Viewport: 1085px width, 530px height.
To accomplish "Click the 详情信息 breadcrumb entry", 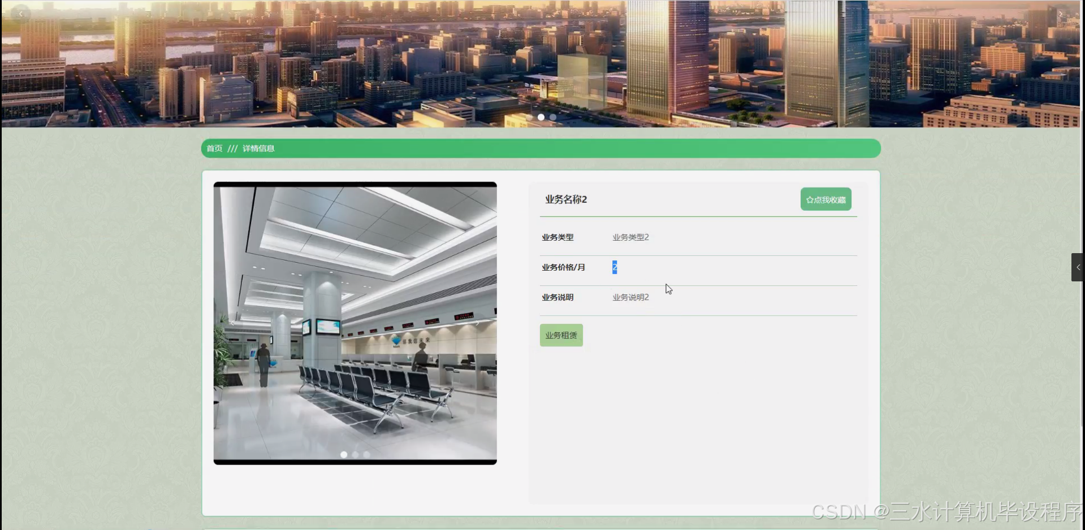I will (x=257, y=148).
